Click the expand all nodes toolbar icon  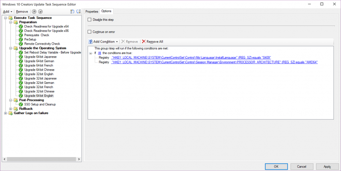tap(72, 12)
